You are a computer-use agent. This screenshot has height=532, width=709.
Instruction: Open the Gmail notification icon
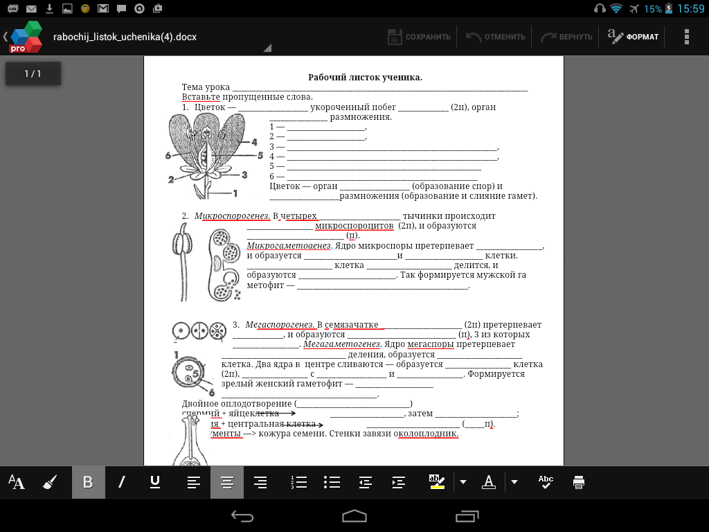(103, 8)
